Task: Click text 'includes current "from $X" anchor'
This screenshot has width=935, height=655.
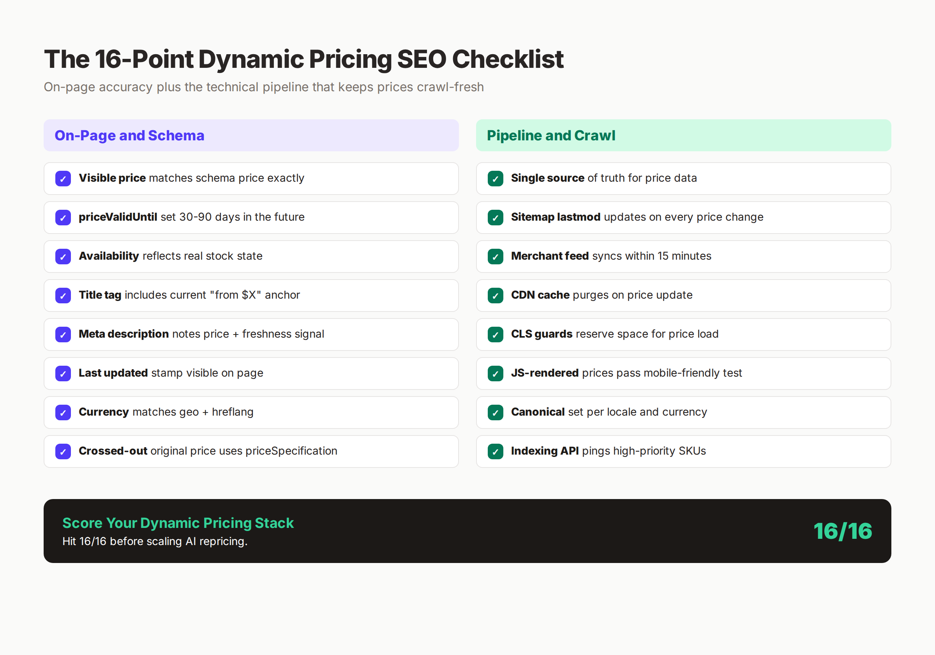Action: pos(212,295)
